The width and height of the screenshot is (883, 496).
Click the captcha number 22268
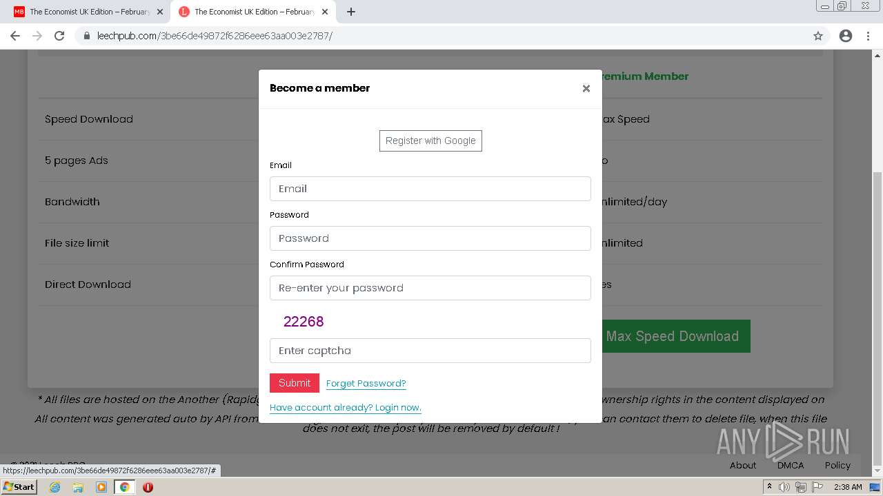point(304,322)
